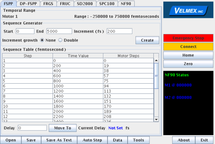Click Save As Text button
This screenshot has width=215, height=144.
(x=59, y=140)
